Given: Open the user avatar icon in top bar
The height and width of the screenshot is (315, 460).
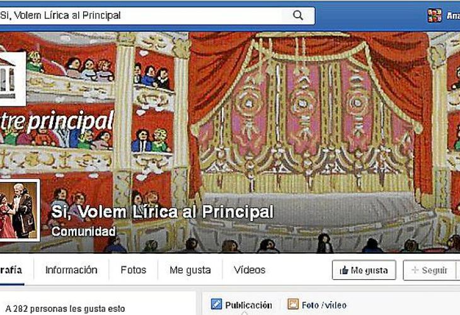Looking at the screenshot, I should [x=434, y=16].
